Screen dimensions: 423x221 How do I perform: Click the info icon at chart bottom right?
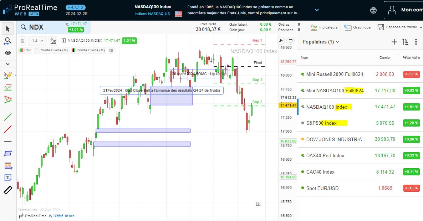click(x=258, y=204)
